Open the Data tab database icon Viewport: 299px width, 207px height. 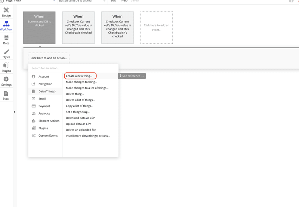[6, 37]
